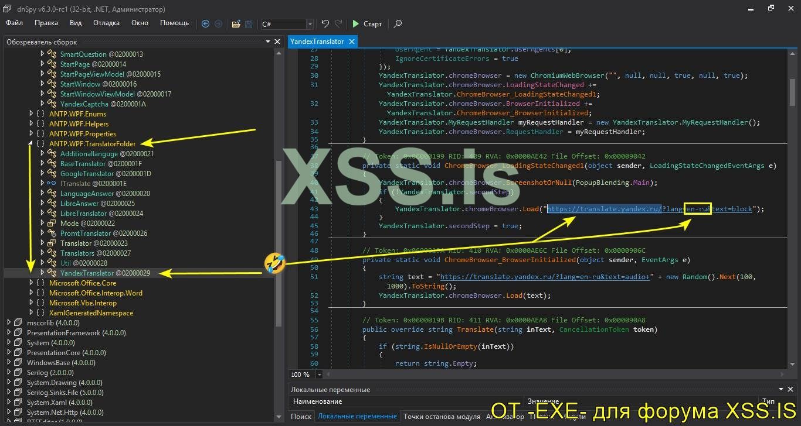Expand the ANTP.WPF.Properties namespace node
The image size is (801, 426).
click(x=30, y=134)
